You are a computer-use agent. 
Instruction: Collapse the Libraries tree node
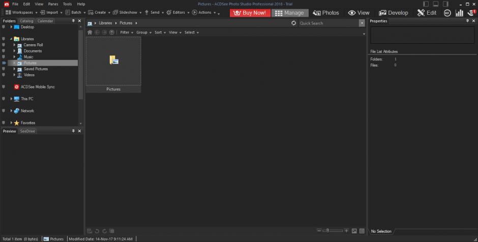(11, 39)
